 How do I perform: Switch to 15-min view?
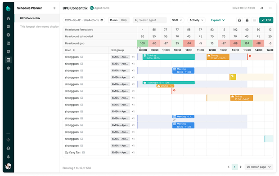113,20
